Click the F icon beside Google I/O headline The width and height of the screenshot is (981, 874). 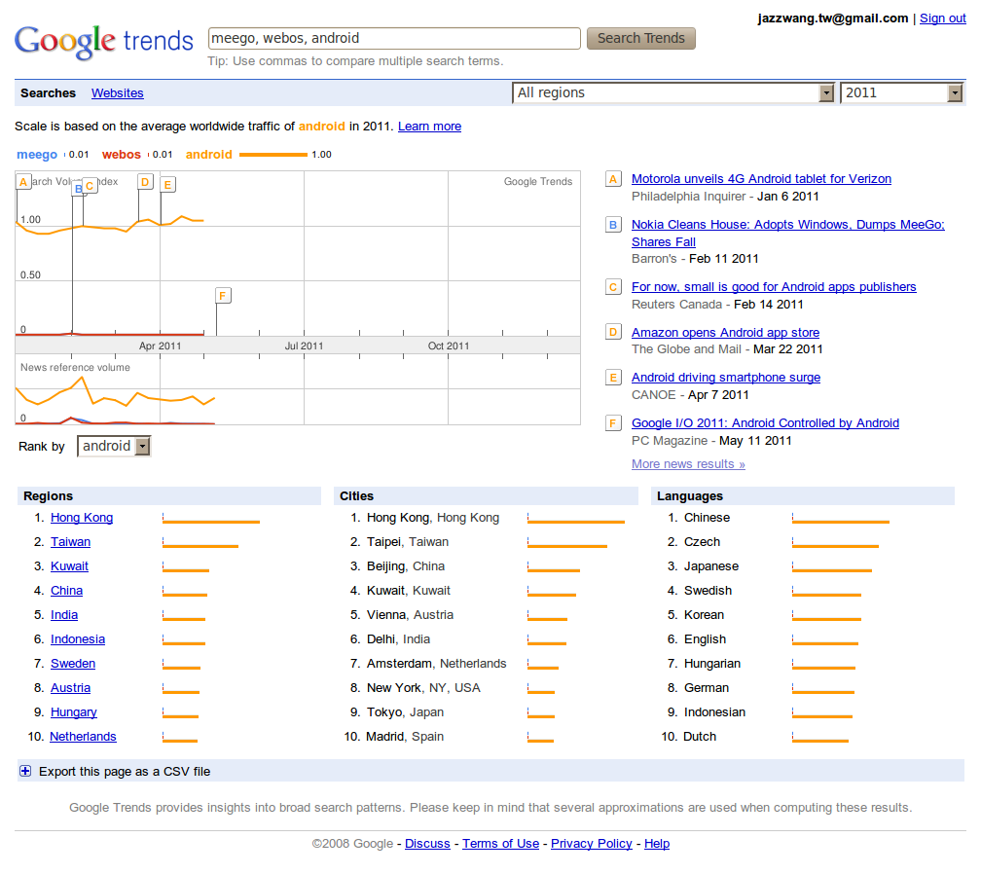click(613, 423)
